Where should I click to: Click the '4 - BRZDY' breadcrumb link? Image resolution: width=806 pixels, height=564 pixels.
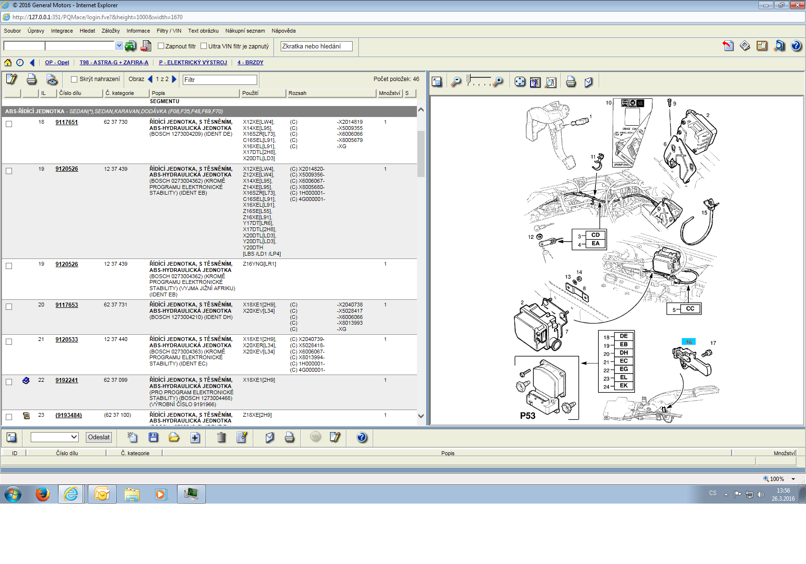click(250, 62)
